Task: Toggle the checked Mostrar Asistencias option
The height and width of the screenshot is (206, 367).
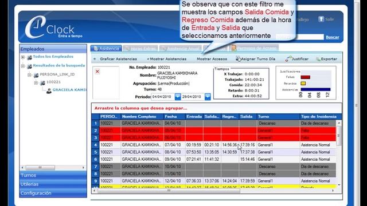Action: click(167, 59)
